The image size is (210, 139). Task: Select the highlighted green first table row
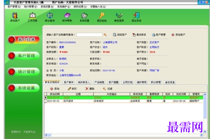point(124,97)
